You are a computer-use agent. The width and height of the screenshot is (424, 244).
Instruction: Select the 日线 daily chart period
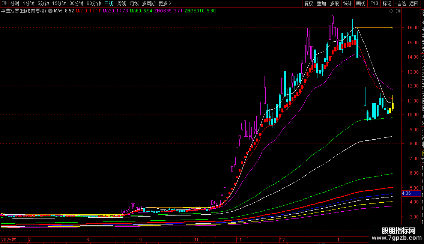tap(109, 4)
